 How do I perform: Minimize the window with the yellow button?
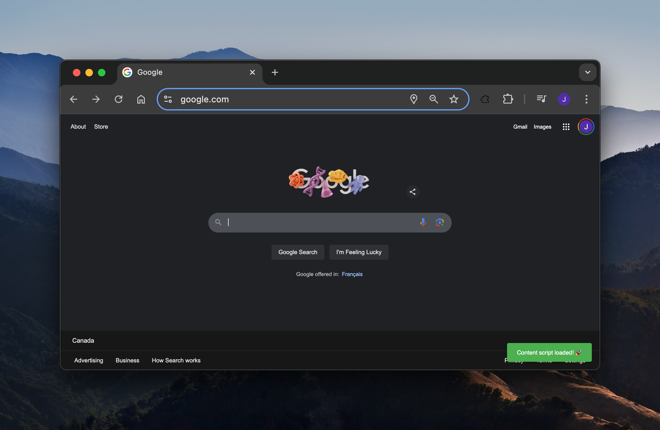pos(89,73)
